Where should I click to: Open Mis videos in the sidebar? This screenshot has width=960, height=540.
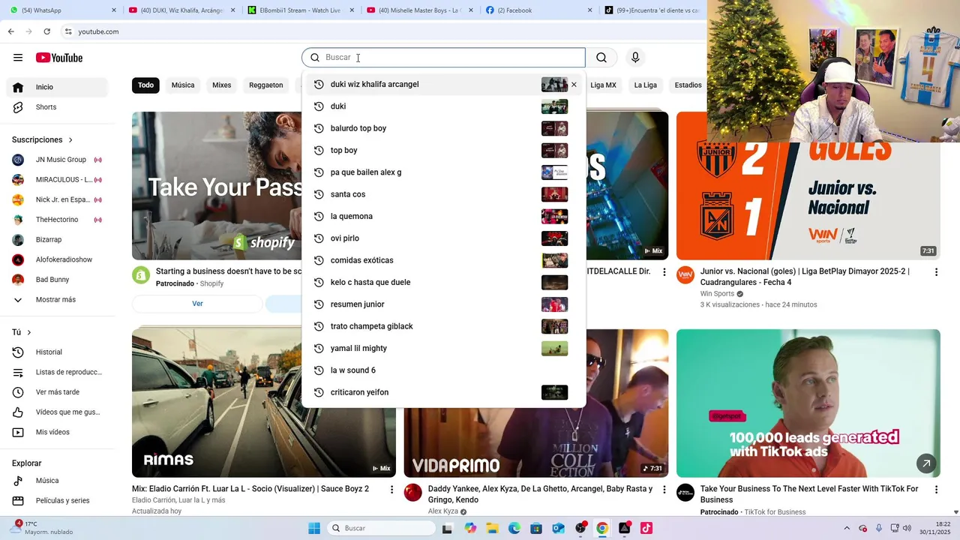pyautogui.click(x=57, y=432)
